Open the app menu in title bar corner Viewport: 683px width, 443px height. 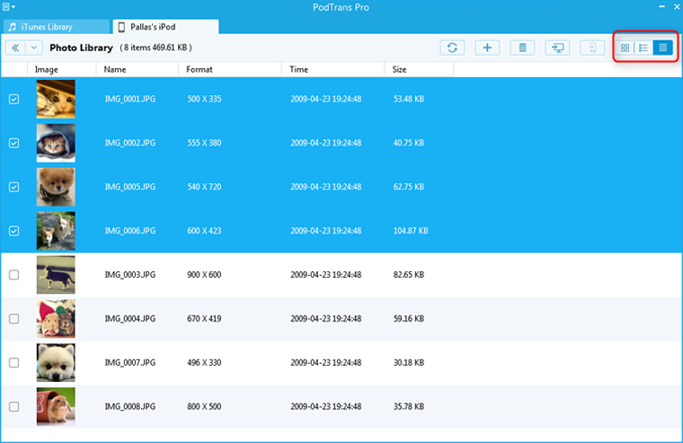point(8,7)
